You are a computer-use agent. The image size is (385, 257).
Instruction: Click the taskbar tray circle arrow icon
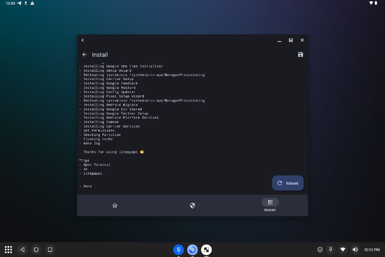point(320,250)
